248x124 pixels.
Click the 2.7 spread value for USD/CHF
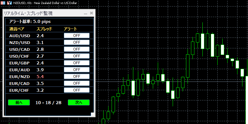tap(40, 56)
